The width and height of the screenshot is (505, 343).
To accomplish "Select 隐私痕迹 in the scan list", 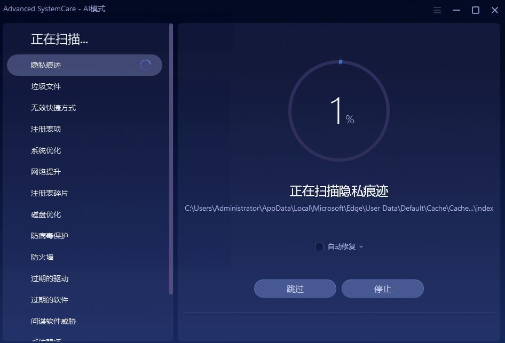I will [x=46, y=65].
